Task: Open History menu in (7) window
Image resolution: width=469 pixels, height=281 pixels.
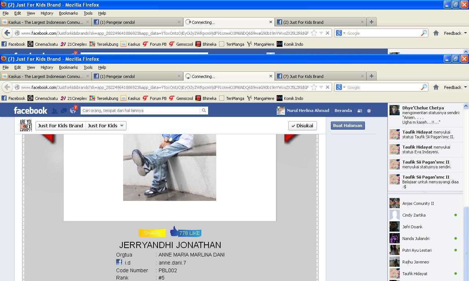Action: point(47,67)
